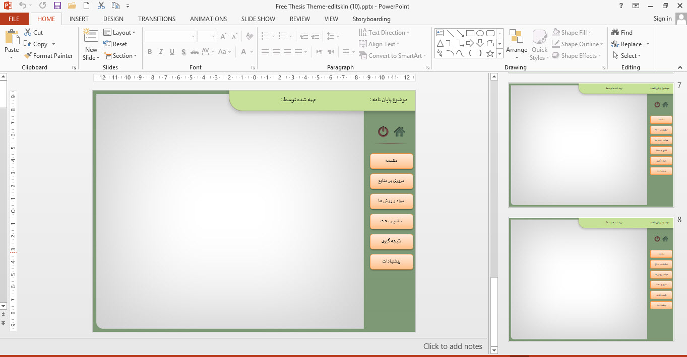
Task: Find text with the binoculars Find button
Action: click(x=622, y=33)
